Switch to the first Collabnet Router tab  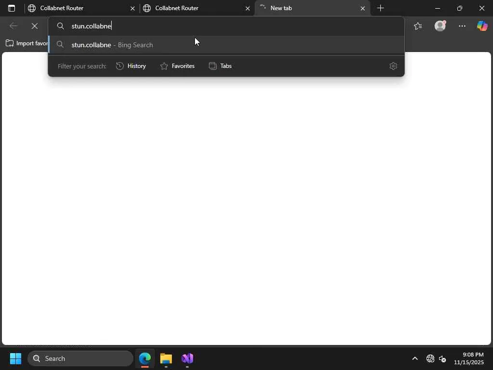pos(81,8)
